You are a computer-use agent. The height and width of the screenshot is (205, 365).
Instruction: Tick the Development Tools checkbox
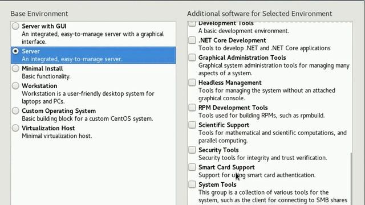[x=192, y=23]
